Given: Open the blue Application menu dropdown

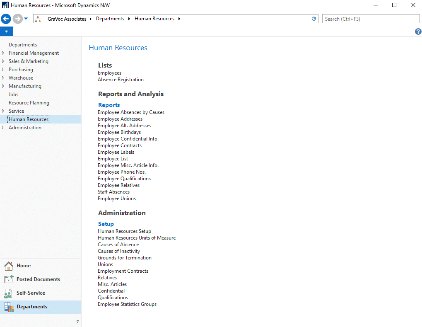Looking at the screenshot, I should coord(7,31).
